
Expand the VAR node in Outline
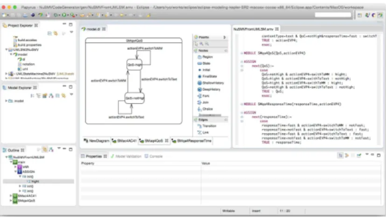coord(15,167)
